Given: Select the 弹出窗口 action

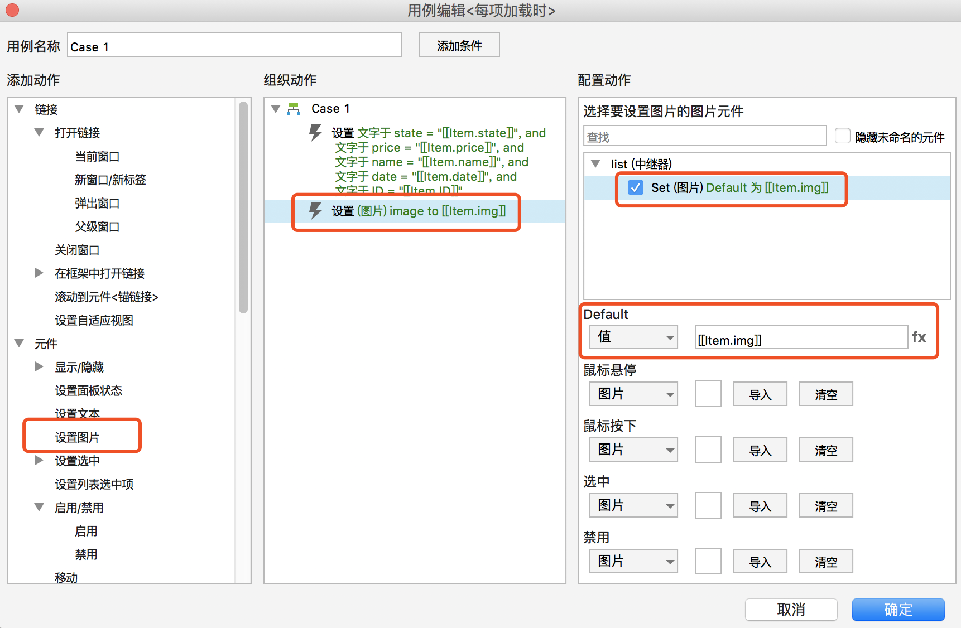Looking at the screenshot, I should click(x=97, y=203).
